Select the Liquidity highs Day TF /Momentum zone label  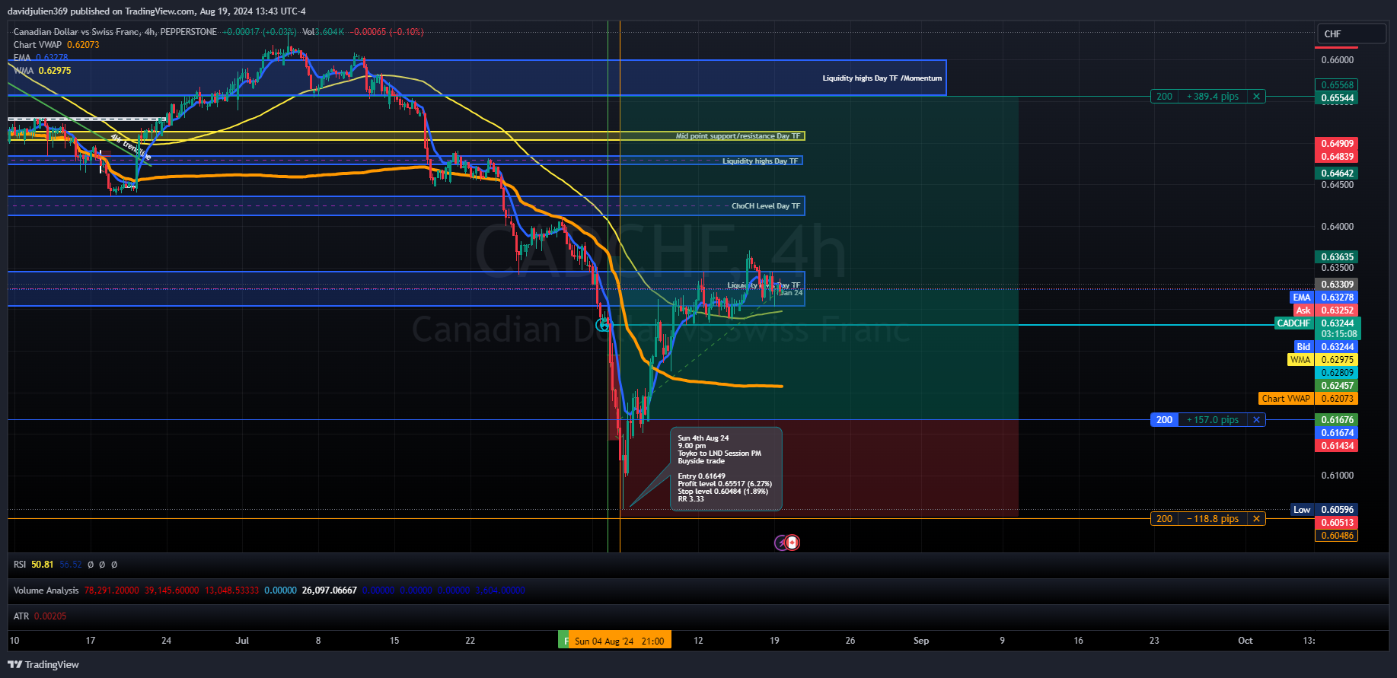[882, 78]
